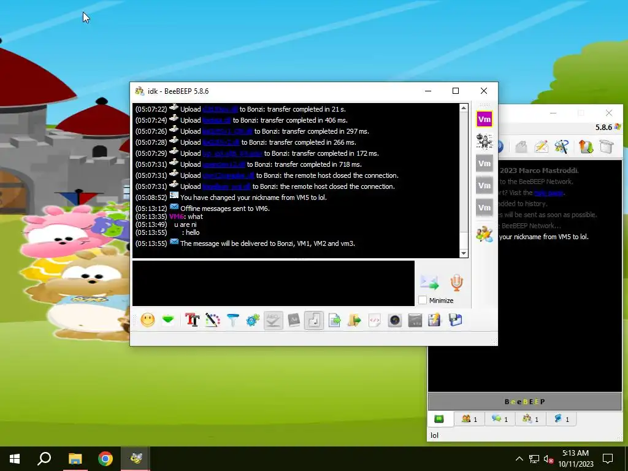Open the uploaded file link at 05:07:26
The image size is (628, 471).
pos(228,131)
